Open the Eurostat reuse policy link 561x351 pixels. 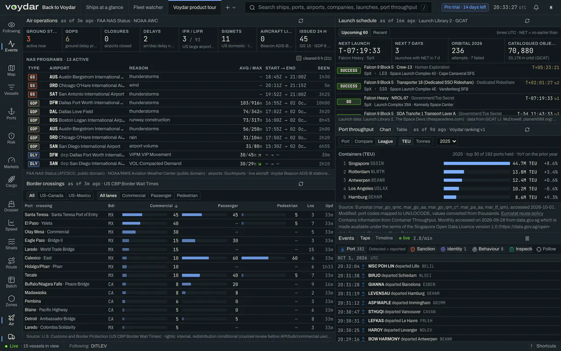coord(522,213)
